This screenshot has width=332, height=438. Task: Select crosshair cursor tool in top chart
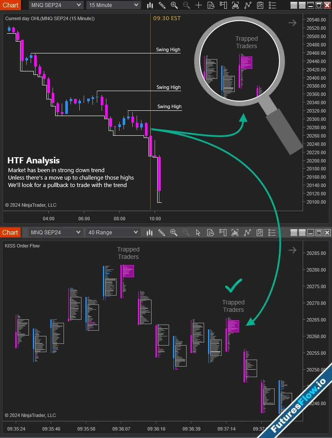(199, 5)
